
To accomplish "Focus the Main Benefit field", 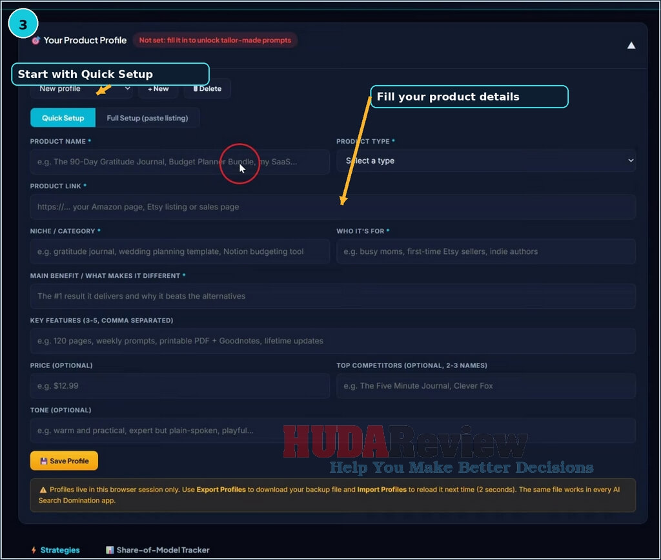I will point(333,296).
